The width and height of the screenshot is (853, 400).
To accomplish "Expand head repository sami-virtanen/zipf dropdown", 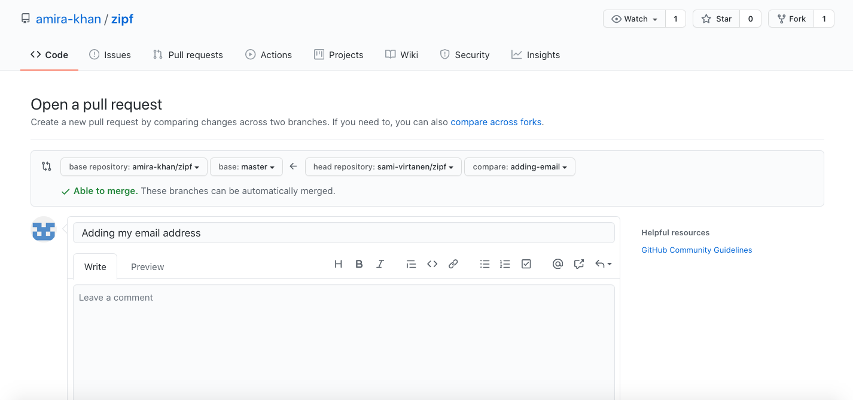I will (x=383, y=166).
